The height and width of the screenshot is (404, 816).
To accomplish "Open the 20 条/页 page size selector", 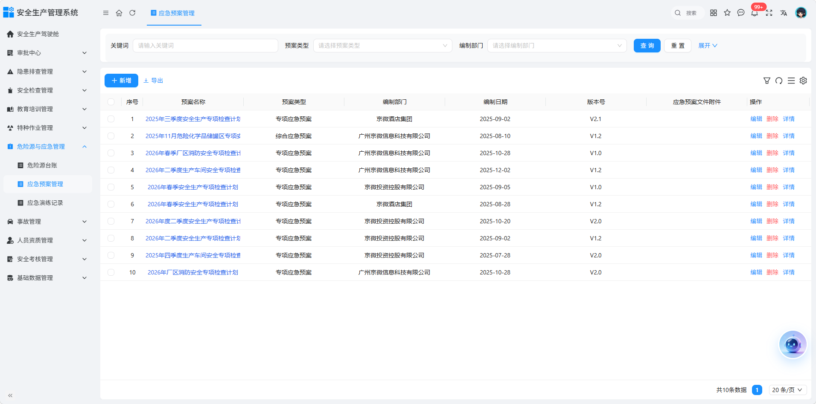I will pos(788,390).
